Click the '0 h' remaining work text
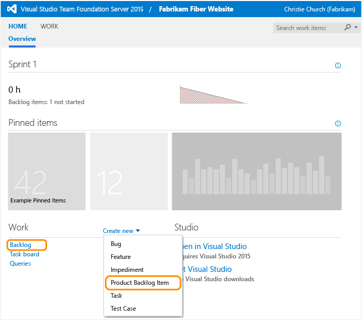The width and height of the screenshot is (362, 320). click(x=14, y=90)
